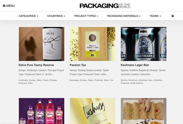Viewport: 183px width, 124px height.
Task: Select the Tea tag under Passion Tea
Action: [x=112, y=80]
